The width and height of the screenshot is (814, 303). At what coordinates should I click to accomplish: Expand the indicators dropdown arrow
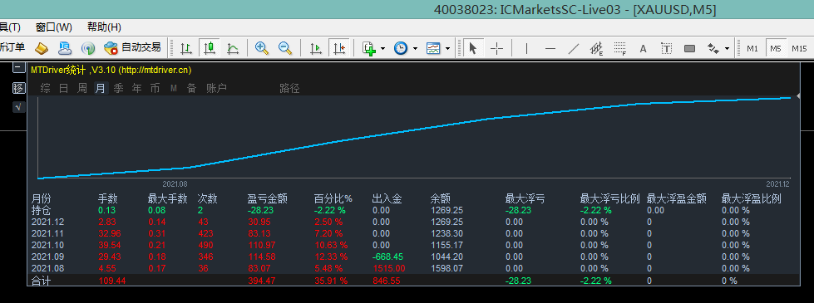click(x=383, y=49)
